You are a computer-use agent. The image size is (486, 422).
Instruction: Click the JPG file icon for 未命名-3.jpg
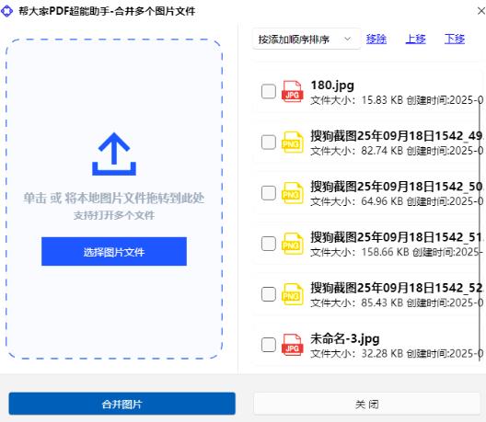tap(292, 345)
